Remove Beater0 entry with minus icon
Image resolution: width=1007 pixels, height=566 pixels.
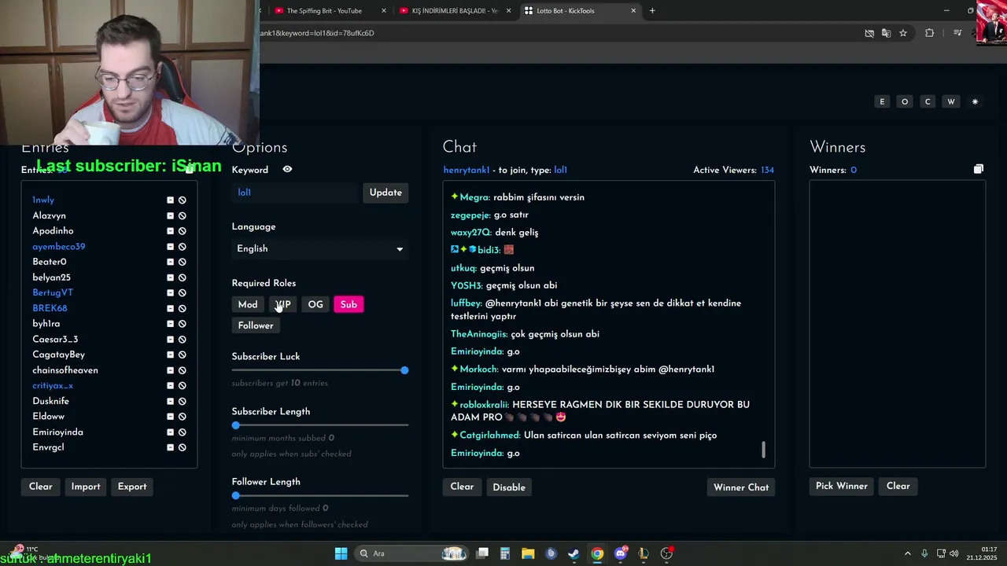(x=170, y=262)
